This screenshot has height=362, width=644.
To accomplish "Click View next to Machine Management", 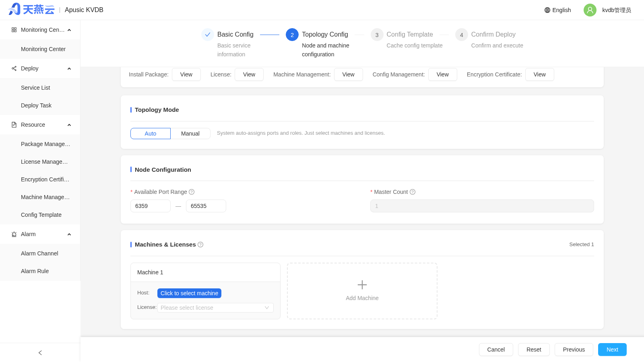I will click(349, 74).
